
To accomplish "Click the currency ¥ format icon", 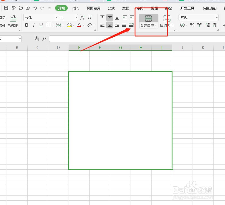I will (182, 25).
